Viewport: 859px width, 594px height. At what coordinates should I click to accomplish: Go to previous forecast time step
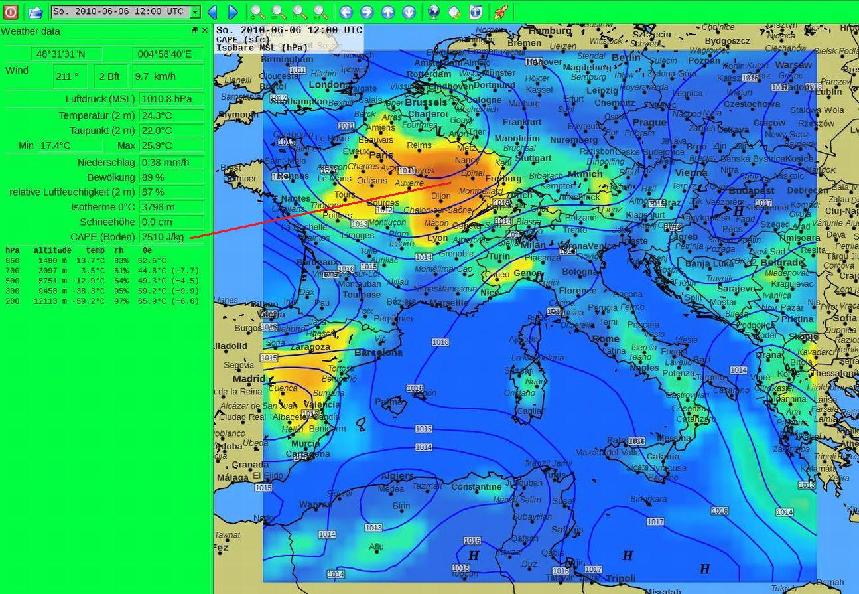click(212, 12)
